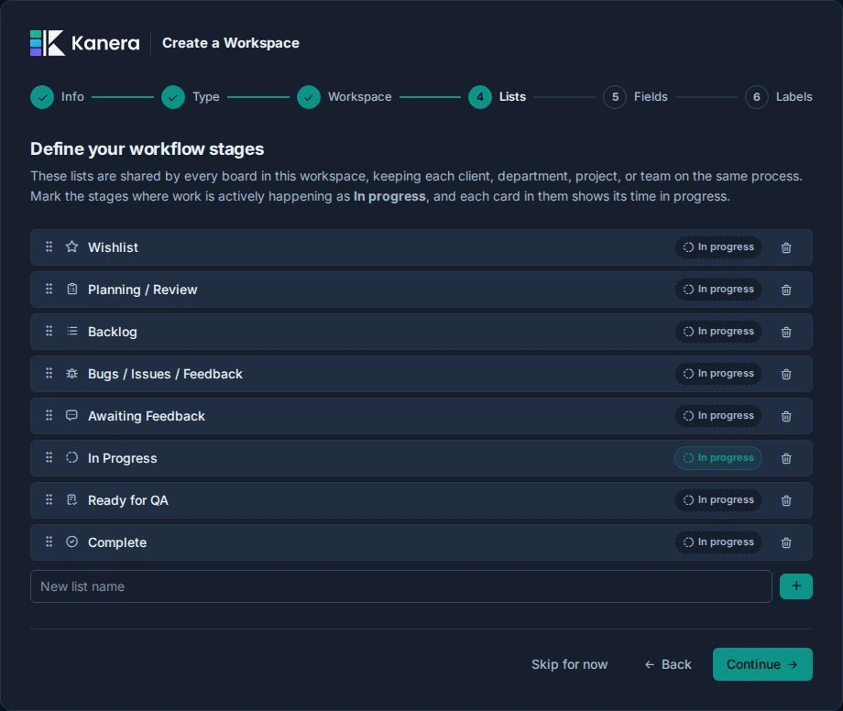843x711 pixels.
Task: Delete the Awaiting Feedback list
Action: (x=786, y=416)
